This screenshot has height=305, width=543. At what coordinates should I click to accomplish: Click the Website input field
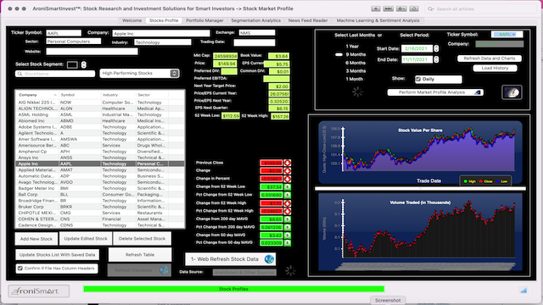tap(92, 52)
